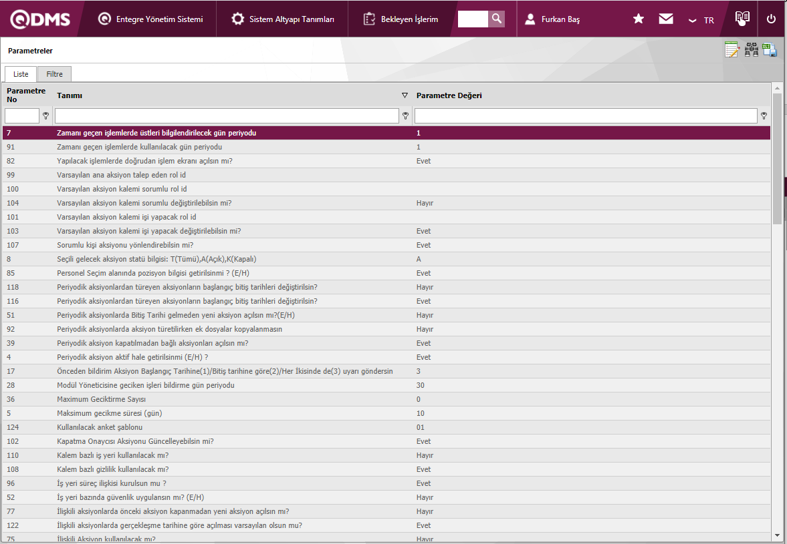The width and height of the screenshot is (787, 544).
Task: Open the Entegre Yönetim Sistemi menu
Action: pos(150,19)
